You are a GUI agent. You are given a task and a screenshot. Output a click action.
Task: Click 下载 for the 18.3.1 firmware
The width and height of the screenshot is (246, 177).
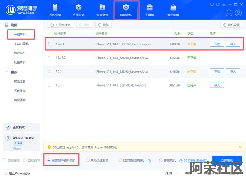coord(217,44)
